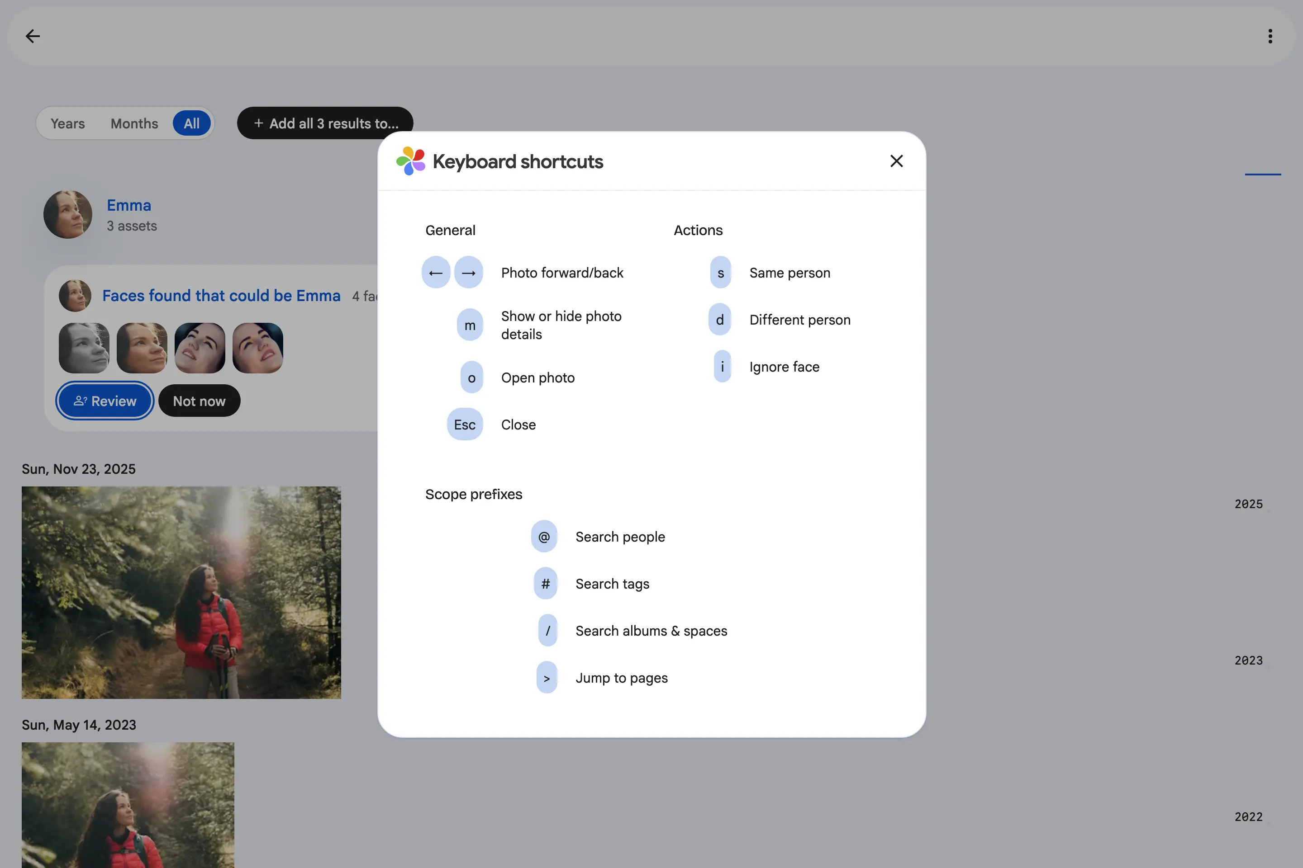The width and height of the screenshot is (1303, 868).
Task: Click Add all 3 results to button
Action: click(325, 123)
